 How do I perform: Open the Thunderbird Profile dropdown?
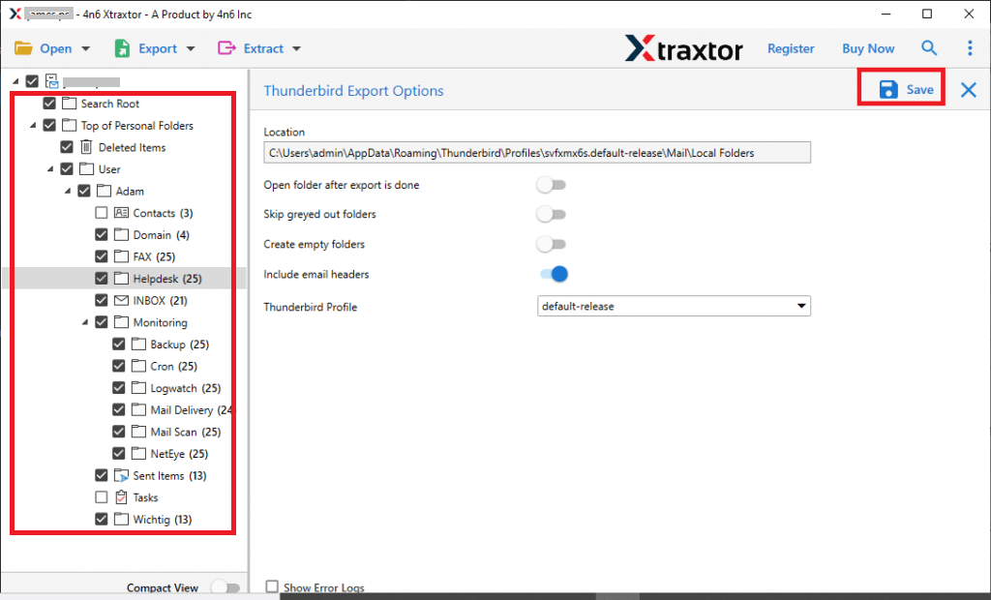(x=674, y=306)
